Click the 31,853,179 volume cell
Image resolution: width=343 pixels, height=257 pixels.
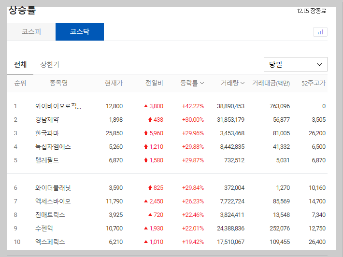point(230,120)
